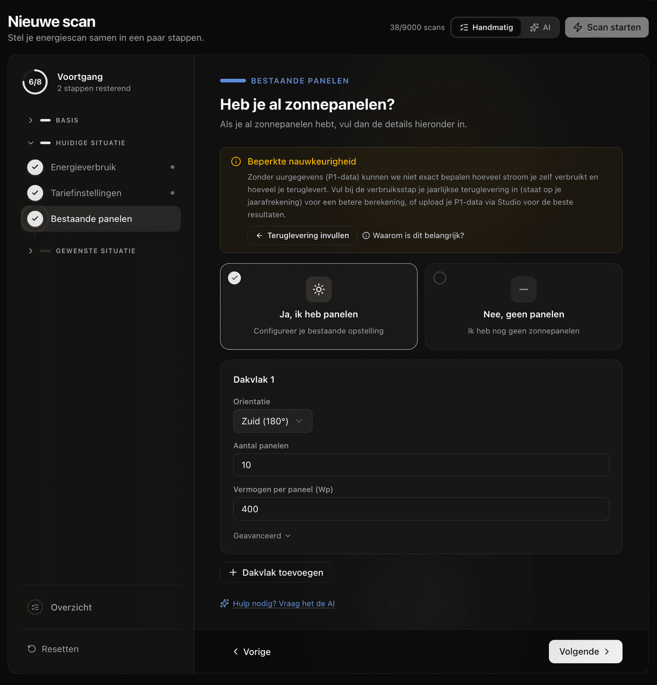Click the minus icon in 'Nee, geen panelen'
The image size is (657, 685).
(x=523, y=289)
